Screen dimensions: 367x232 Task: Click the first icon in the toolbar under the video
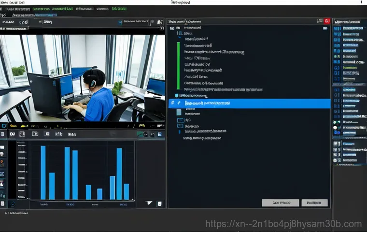[x=13, y=134]
